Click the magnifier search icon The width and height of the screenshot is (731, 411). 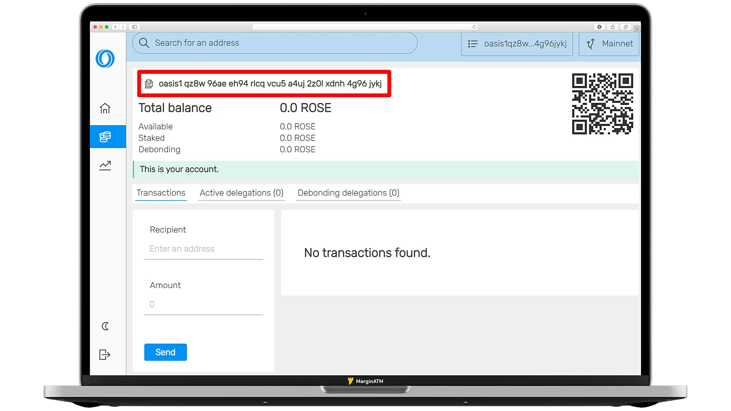coord(144,43)
